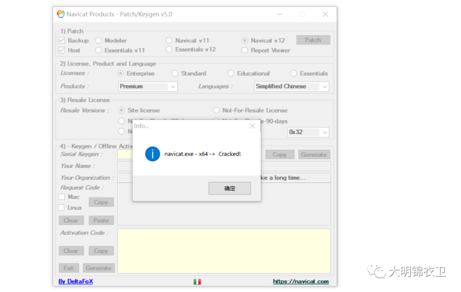The image size is (461, 292).
Task: Select Not-For-Resale License radio button
Action: (216, 110)
